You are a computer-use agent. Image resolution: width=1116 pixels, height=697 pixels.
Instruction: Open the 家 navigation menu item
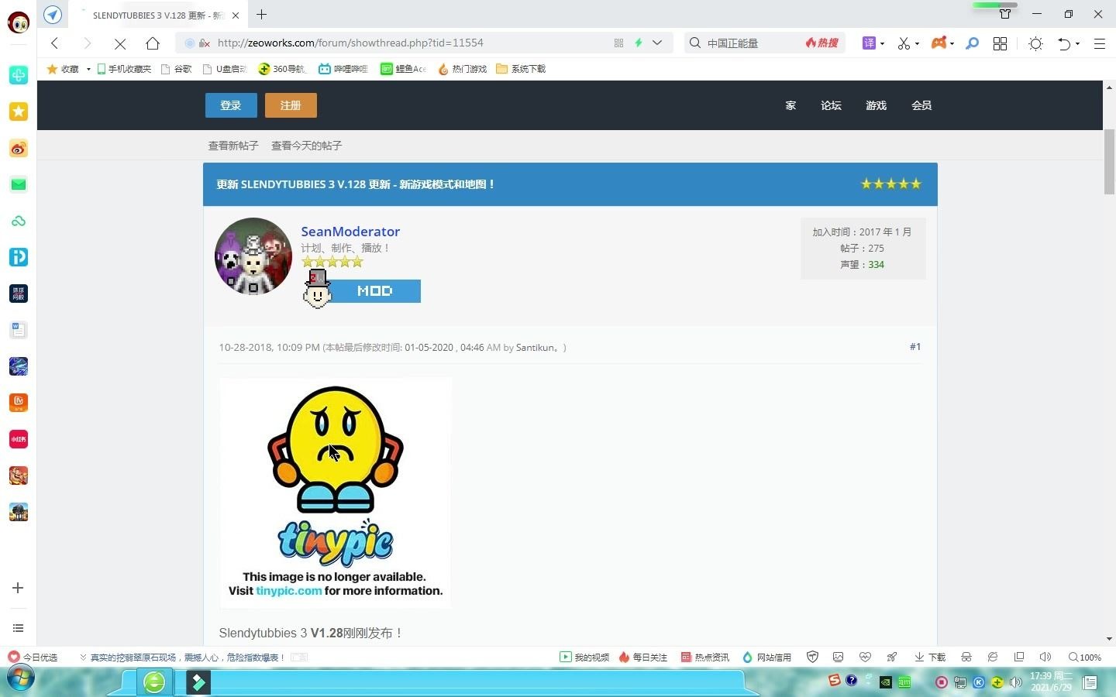pyautogui.click(x=790, y=105)
